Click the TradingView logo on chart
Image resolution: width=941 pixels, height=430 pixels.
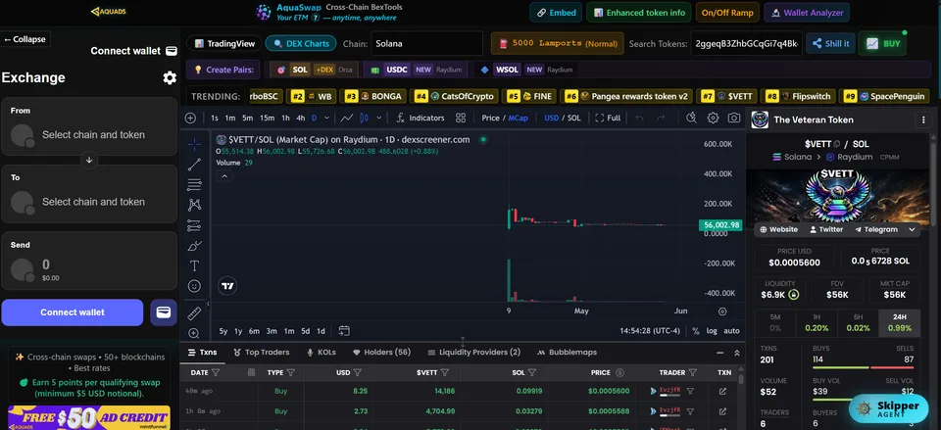(x=226, y=286)
